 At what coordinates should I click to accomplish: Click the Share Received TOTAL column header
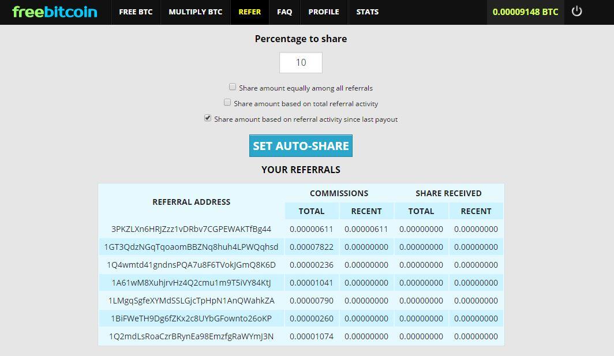click(x=421, y=211)
